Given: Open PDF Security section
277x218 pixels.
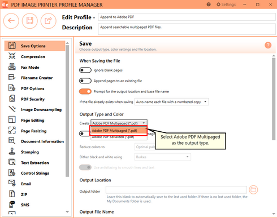Looking at the screenshot, I should (x=34, y=99).
